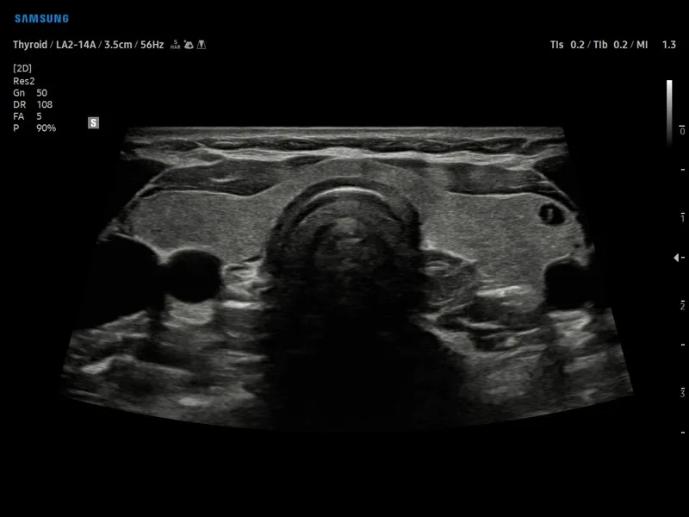The height and width of the screenshot is (517, 689).
Task: Select the LA2-14A probe label
Action: (76, 45)
